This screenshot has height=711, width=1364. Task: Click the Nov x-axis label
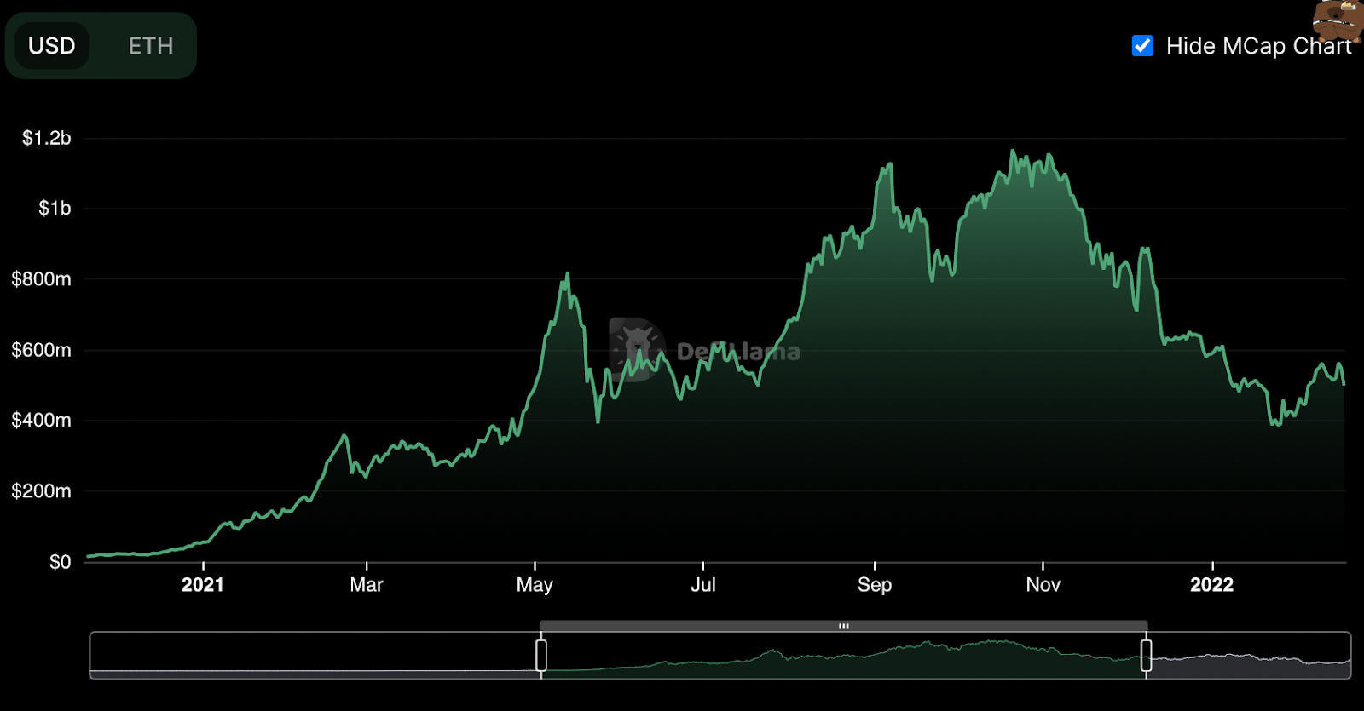pyautogui.click(x=1043, y=585)
